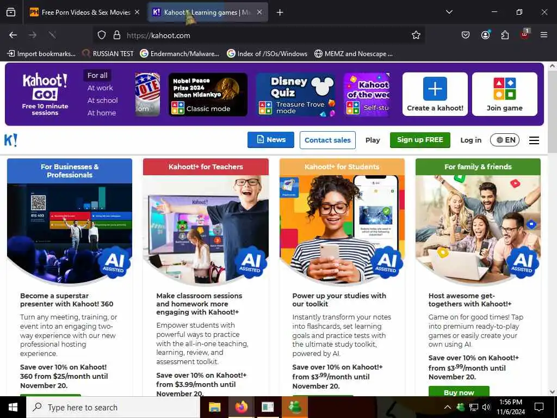Click the Create a kahoot! button
557x418 pixels.
point(435,94)
